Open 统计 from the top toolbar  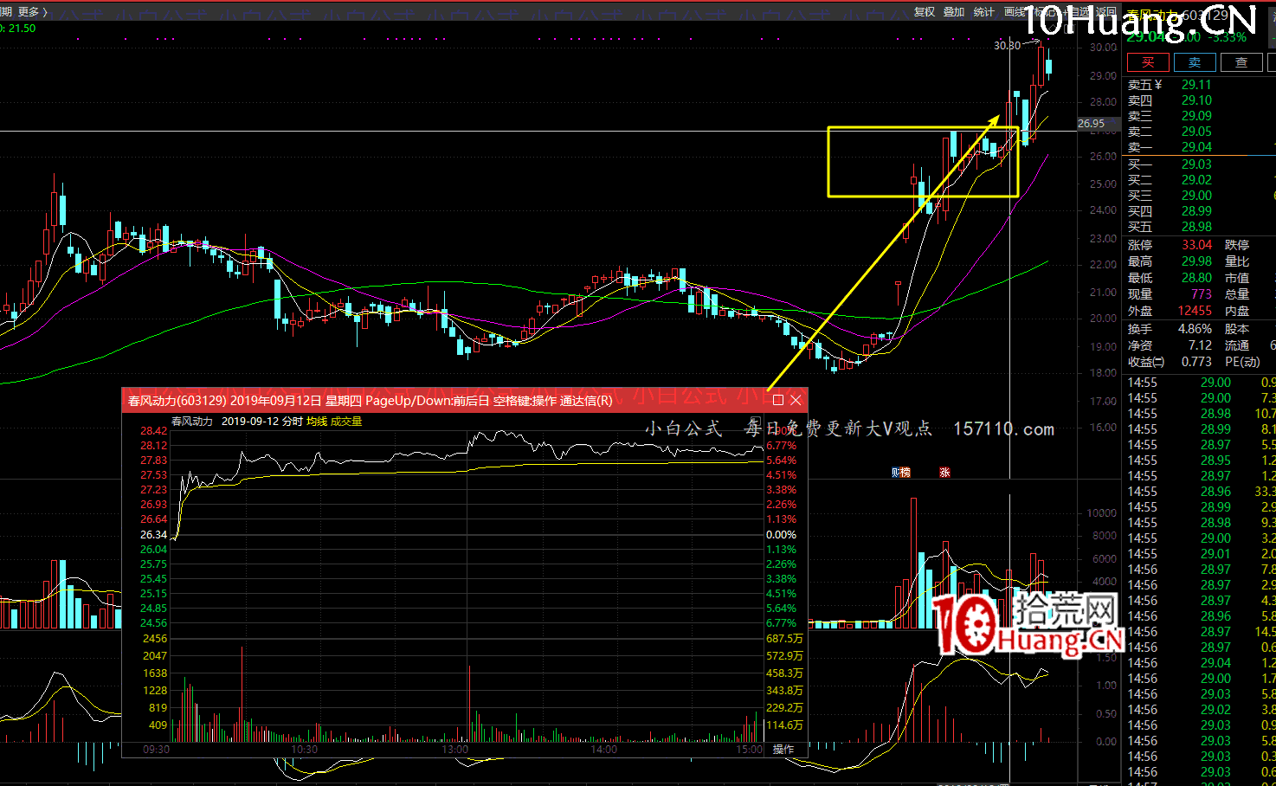984,12
